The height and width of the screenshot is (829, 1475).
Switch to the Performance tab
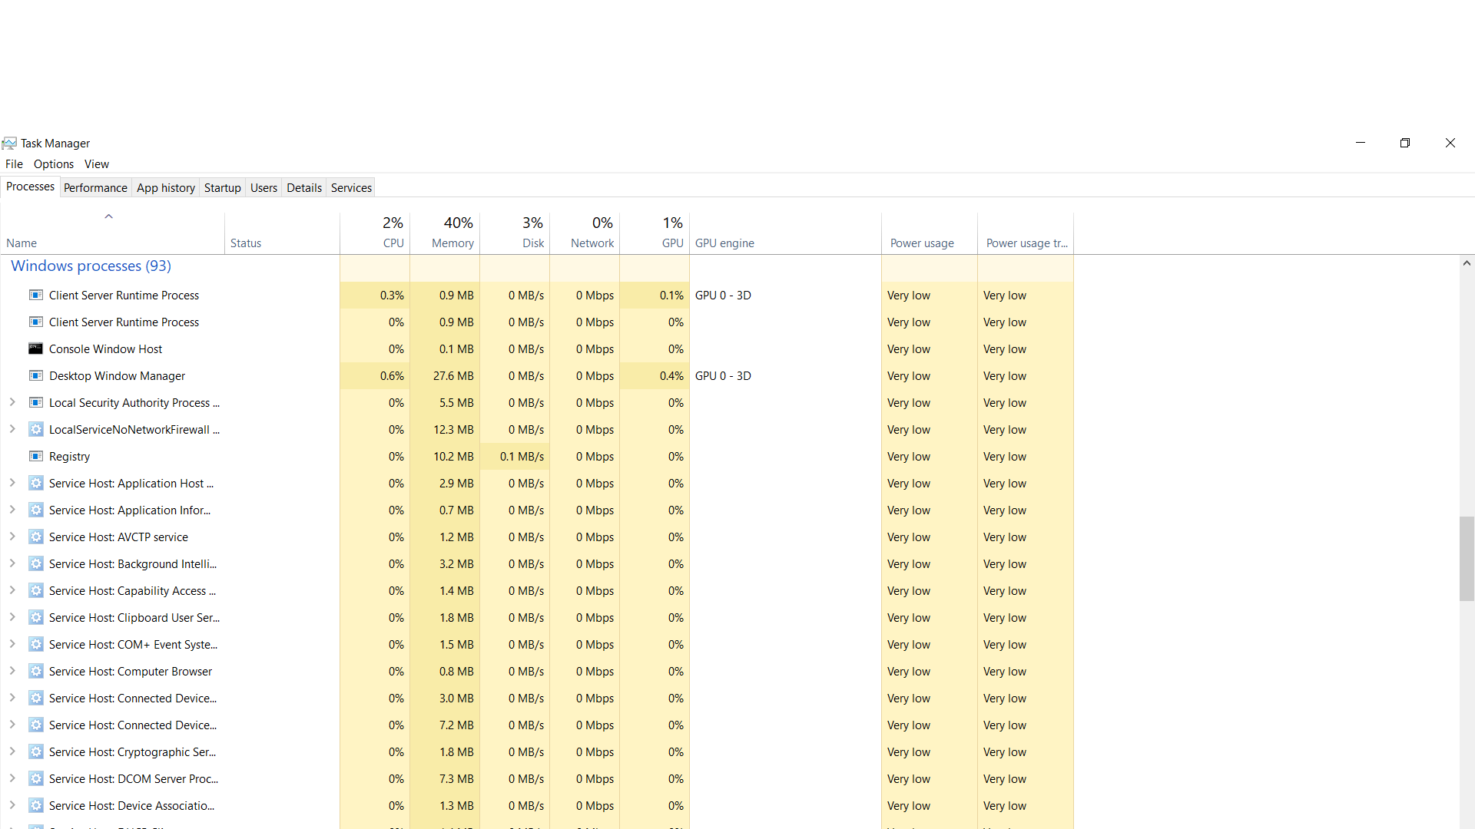click(x=95, y=188)
